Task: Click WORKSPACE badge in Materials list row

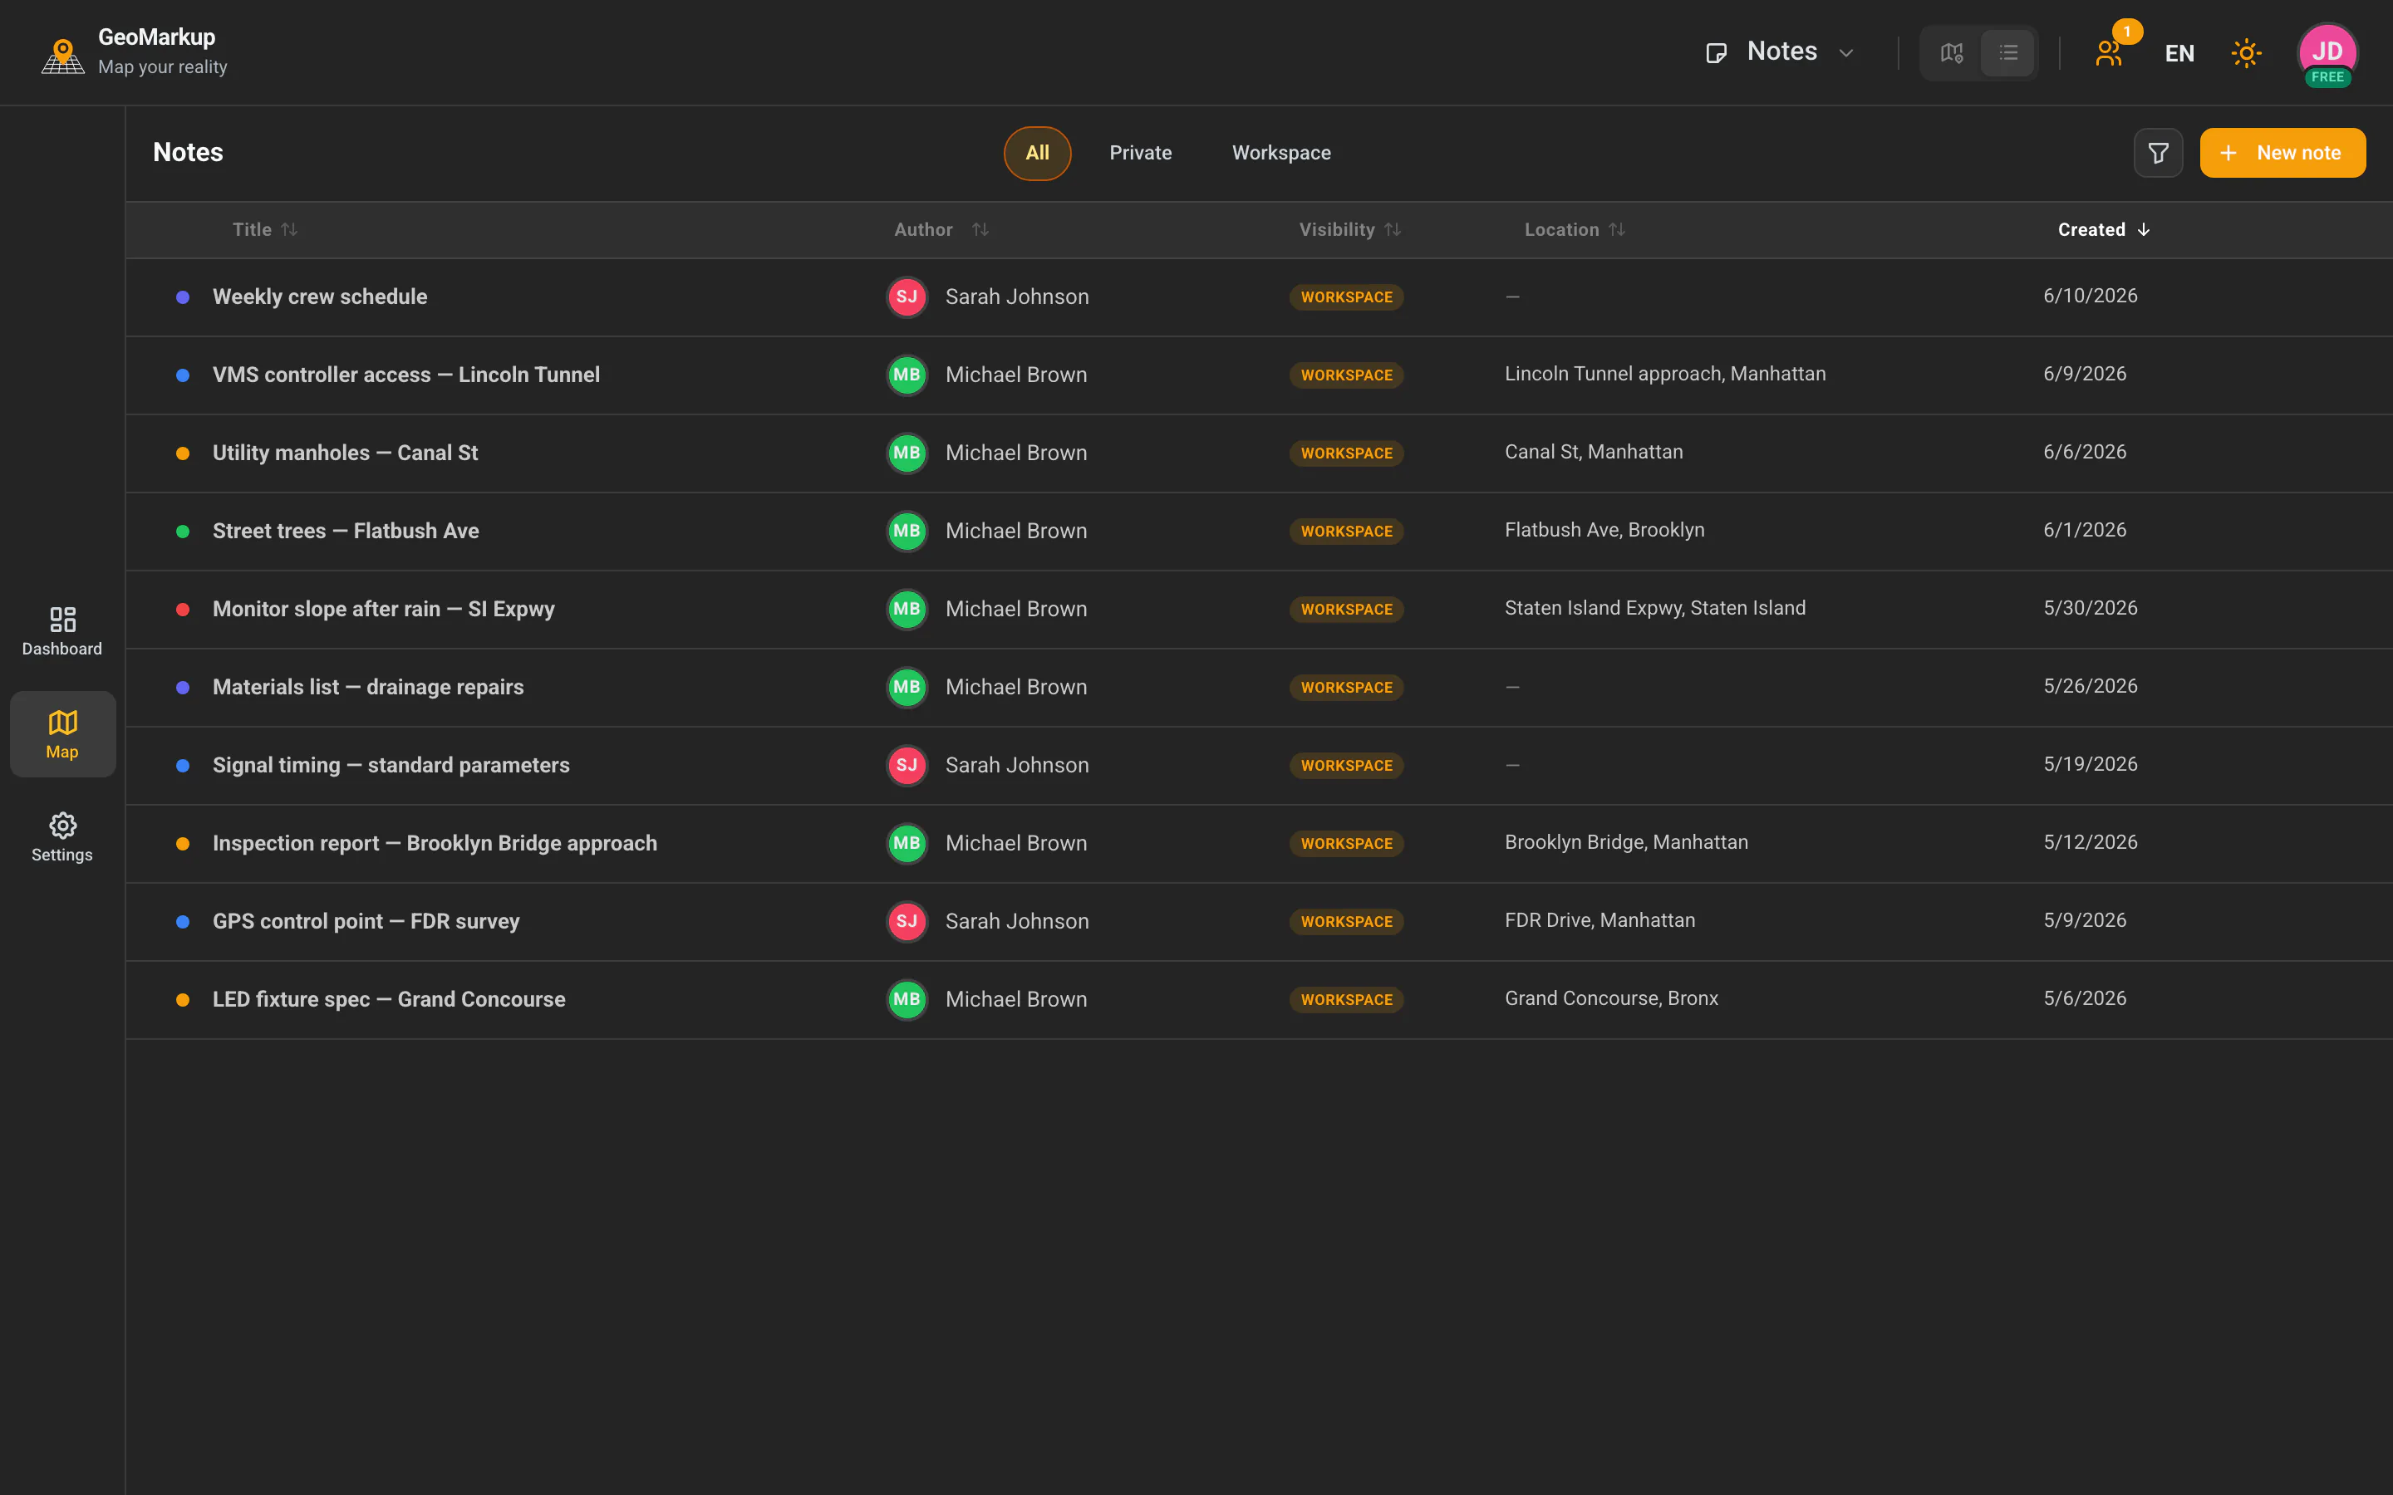Action: [x=1346, y=687]
